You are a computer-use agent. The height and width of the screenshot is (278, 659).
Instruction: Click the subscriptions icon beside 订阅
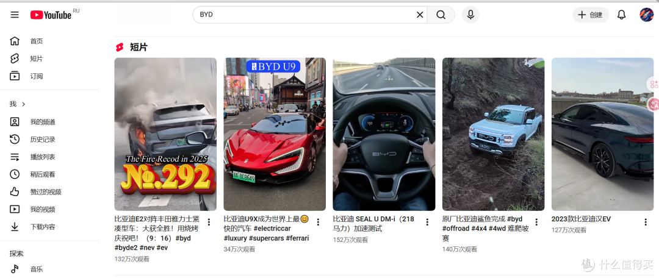coord(15,76)
